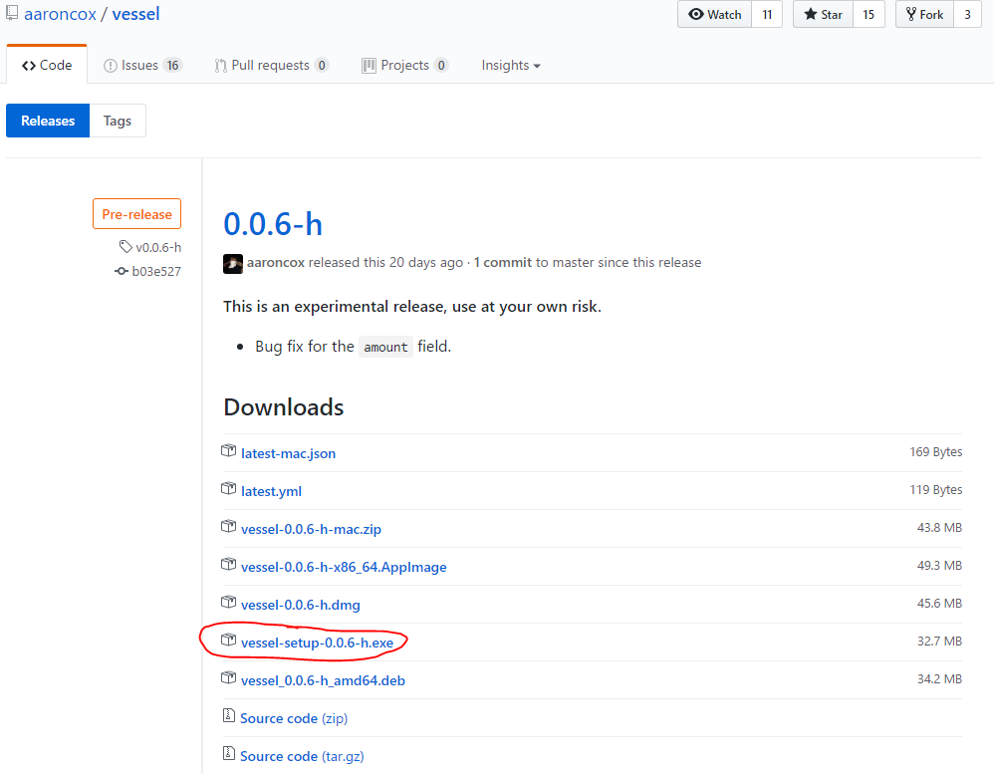
Task: Download vessel_0.0.6-h_amd64.deb
Action: [323, 680]
